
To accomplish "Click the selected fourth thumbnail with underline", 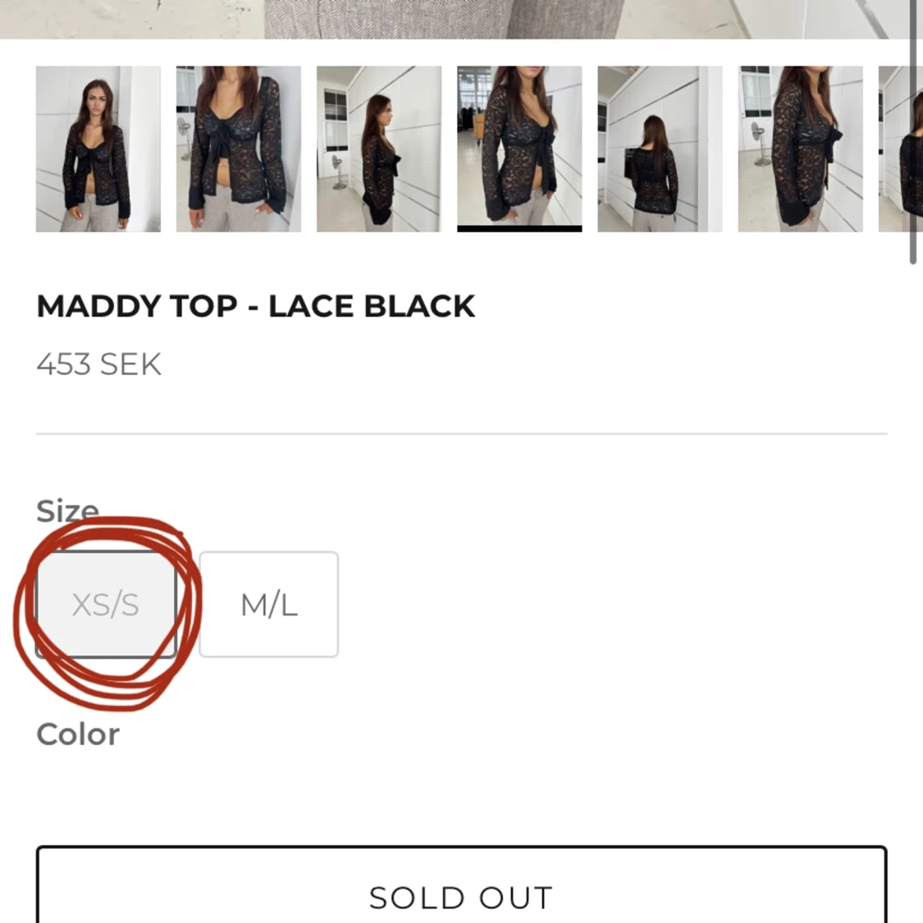I will click(x=519, y=147).
